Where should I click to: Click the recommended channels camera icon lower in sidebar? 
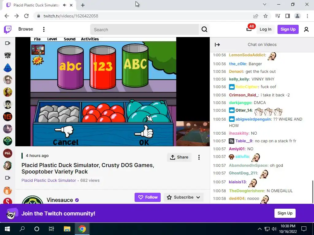[8, 178]
